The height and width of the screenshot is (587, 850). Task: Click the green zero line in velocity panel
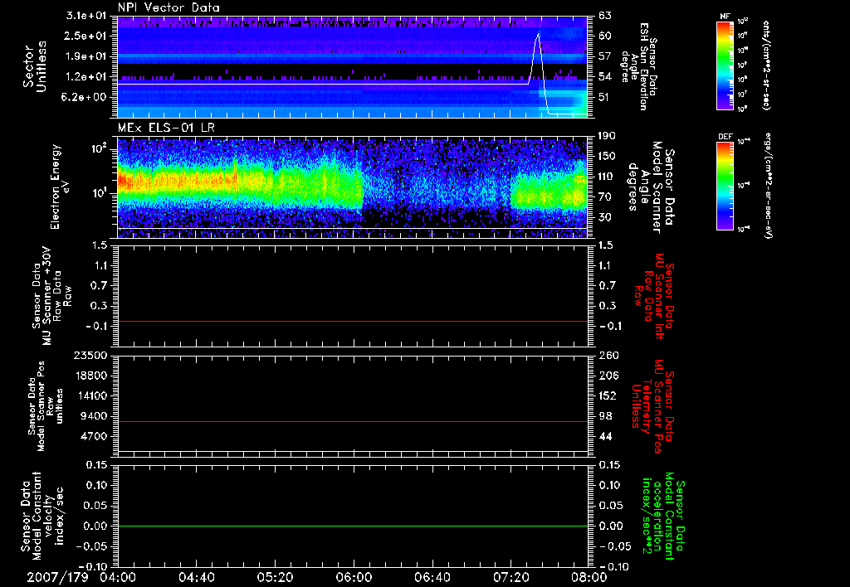point(352,526)
